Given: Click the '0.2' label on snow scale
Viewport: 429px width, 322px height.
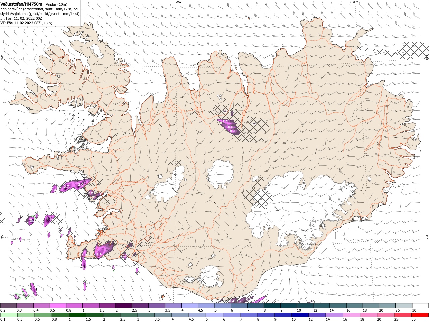Looking at the screenshot, I should coord(3,310).
